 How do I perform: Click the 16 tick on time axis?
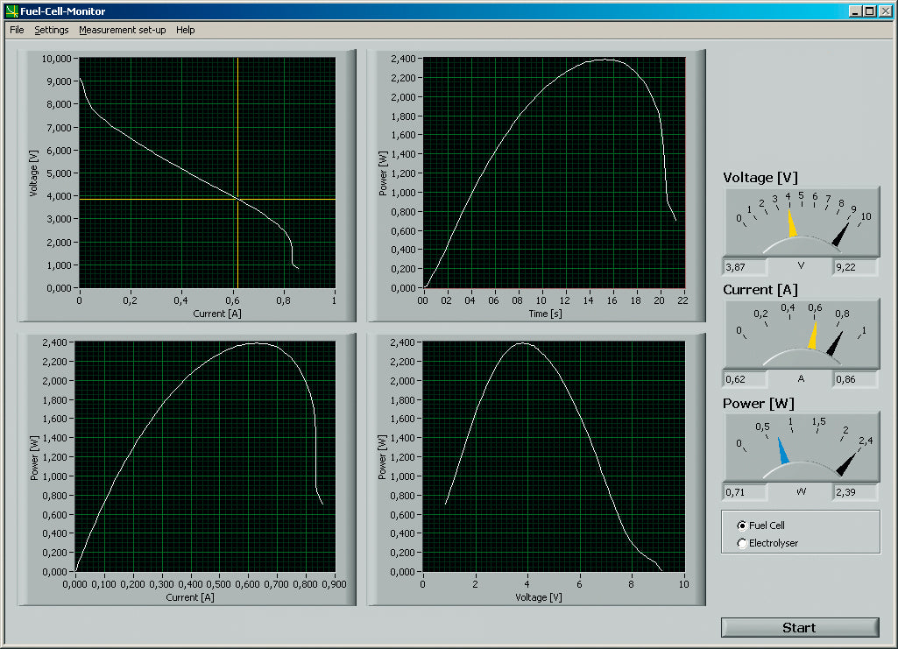click(612, 300)
